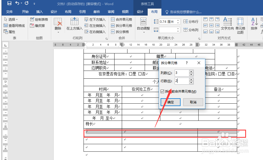
Task: Align cell text middle left
Action: (205, 26)
